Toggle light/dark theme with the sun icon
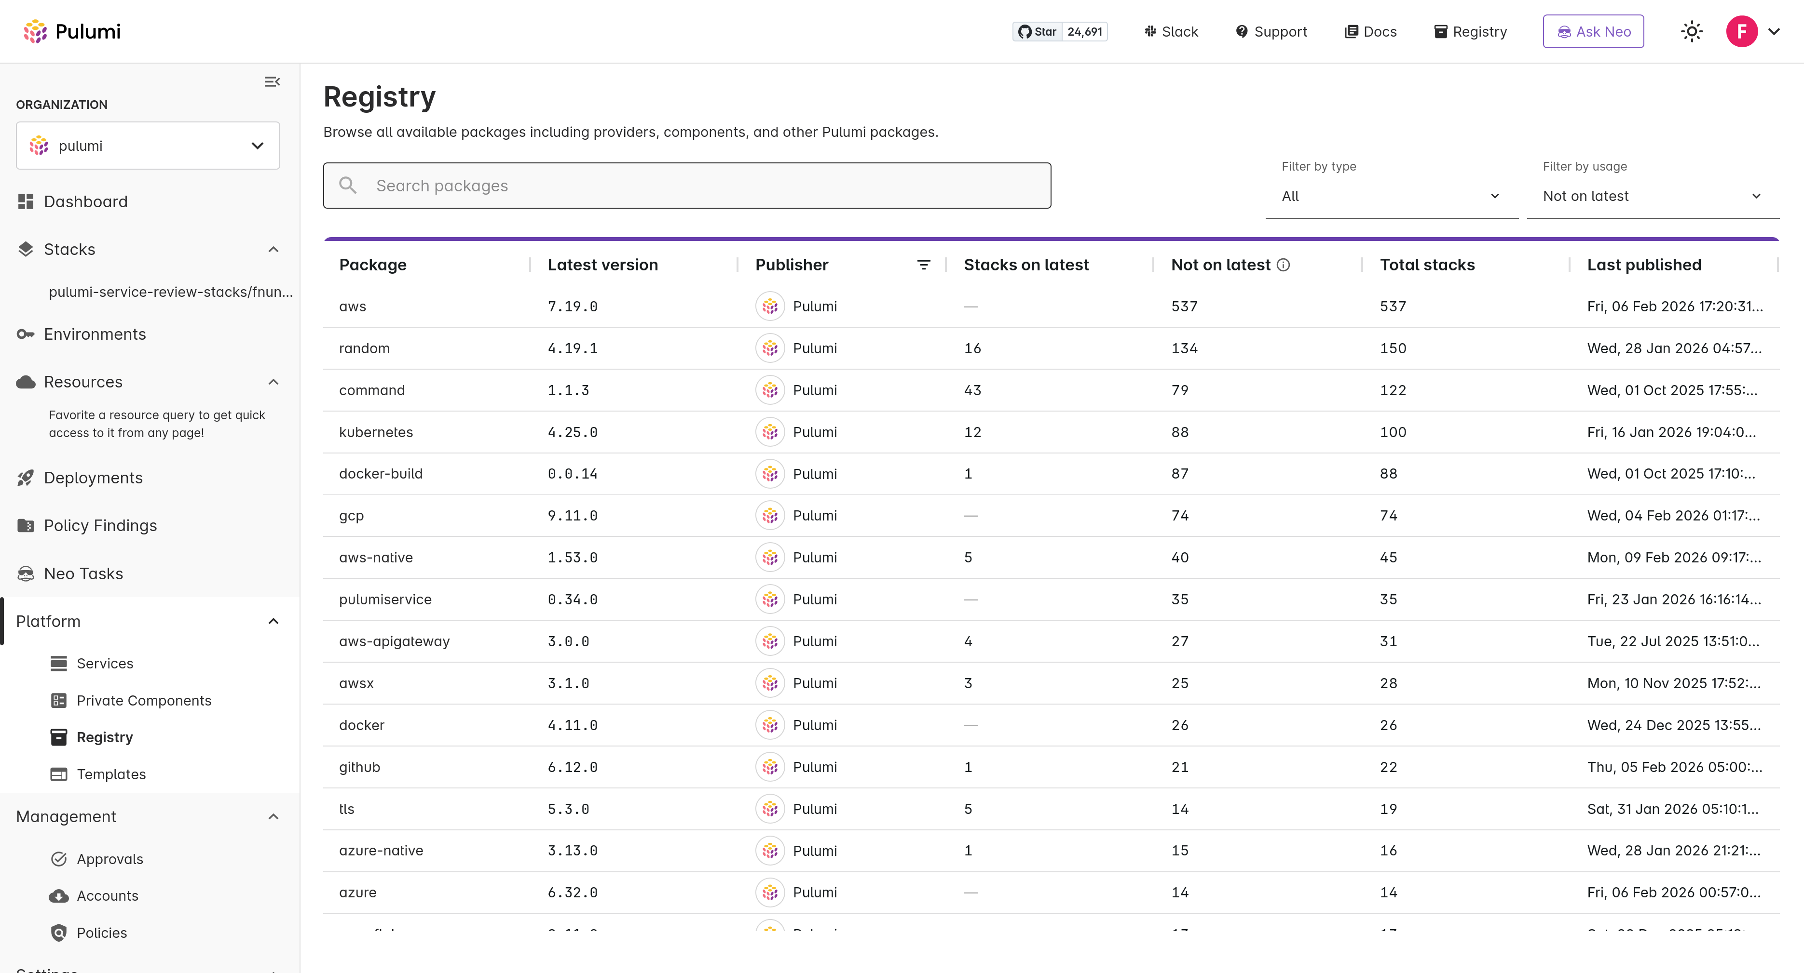Screen dimensions: 1804x973 [1692, 31]
